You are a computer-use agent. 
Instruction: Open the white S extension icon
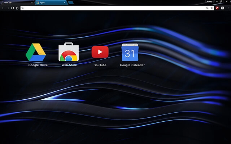point(222,8)
